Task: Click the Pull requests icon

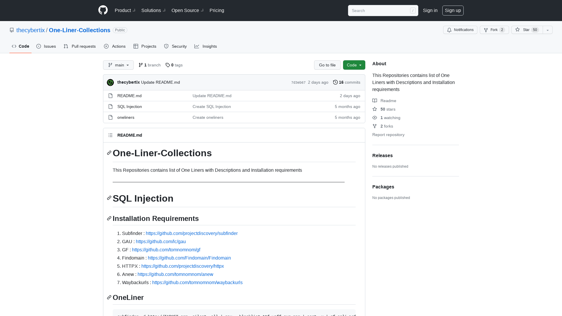Action: [66, 46]
